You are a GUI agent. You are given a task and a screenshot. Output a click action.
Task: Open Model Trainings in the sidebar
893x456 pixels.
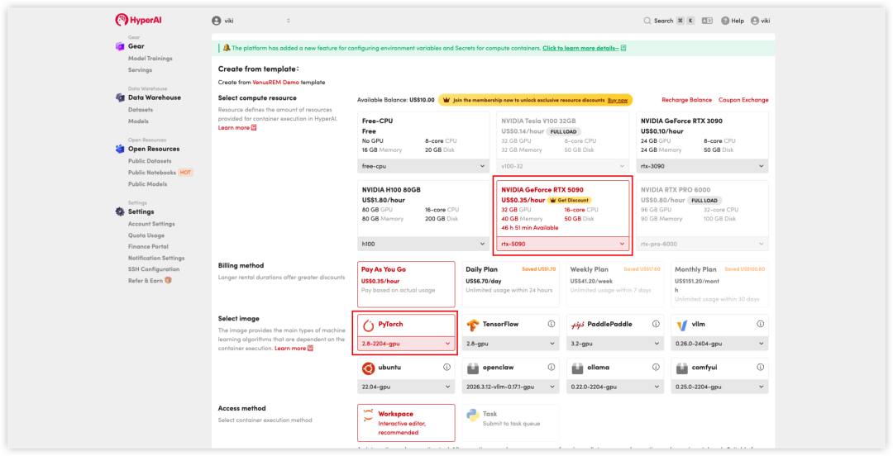pyautogui.click(x=150, y=58)
